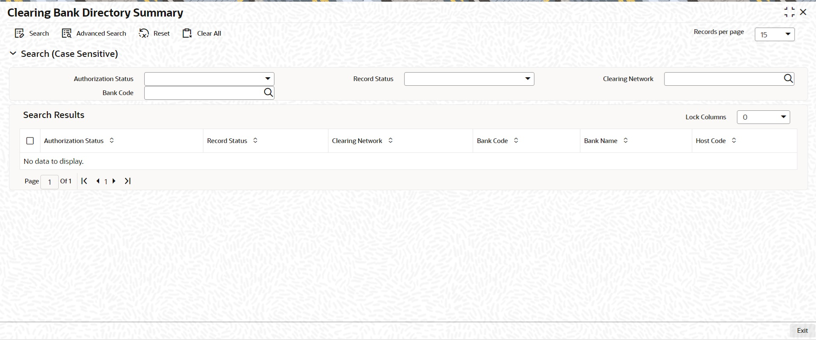Viewport: 816px width, 340px height.
Task: Click the Exit button
Action: point(802,331)
